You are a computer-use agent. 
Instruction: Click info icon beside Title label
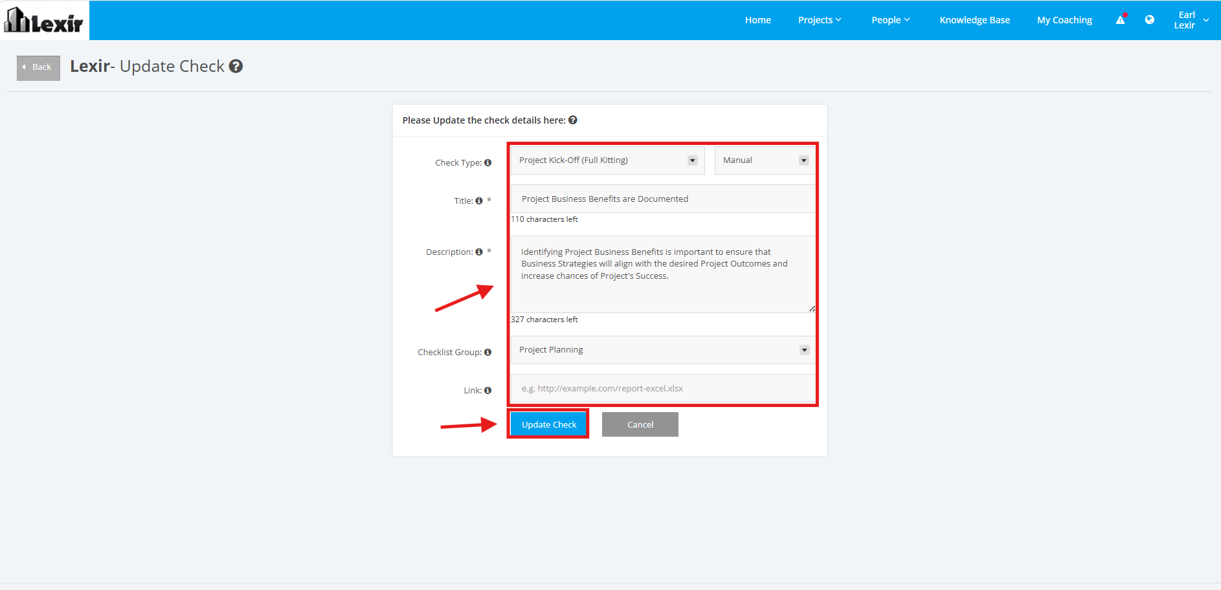coord(479,201)
